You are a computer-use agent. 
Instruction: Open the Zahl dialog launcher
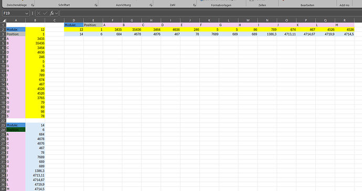pos(194,5)
